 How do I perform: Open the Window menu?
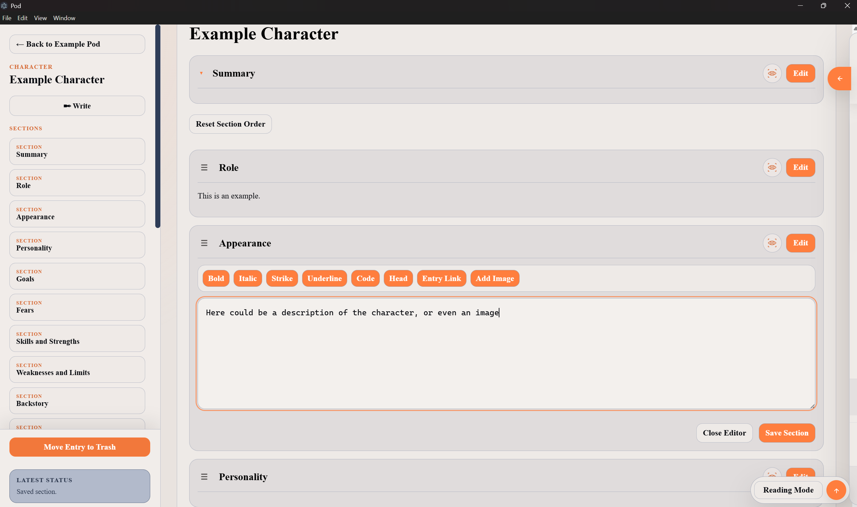coord(64,18)
